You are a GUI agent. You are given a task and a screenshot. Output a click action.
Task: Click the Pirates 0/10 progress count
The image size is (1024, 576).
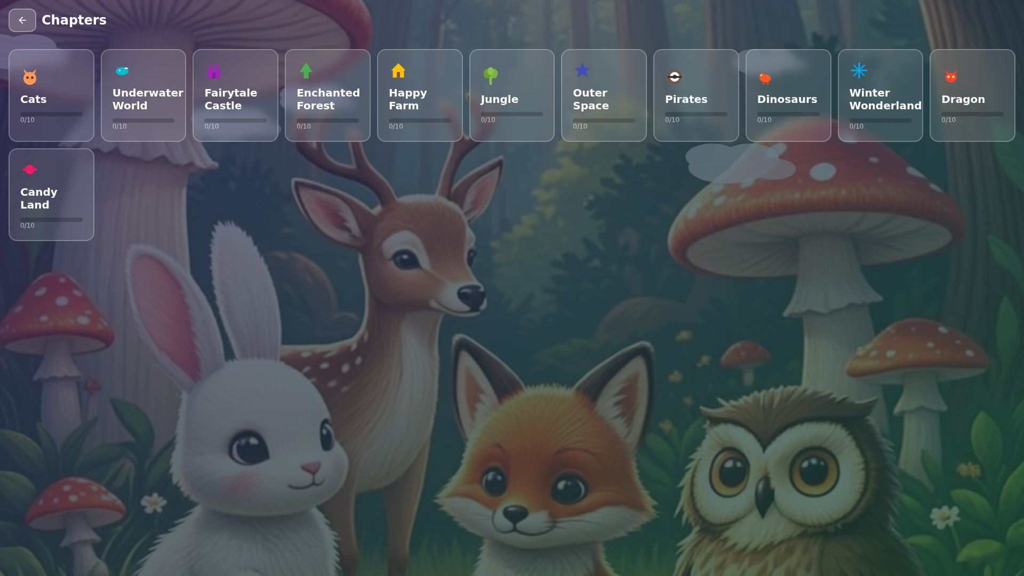(672, 120)
